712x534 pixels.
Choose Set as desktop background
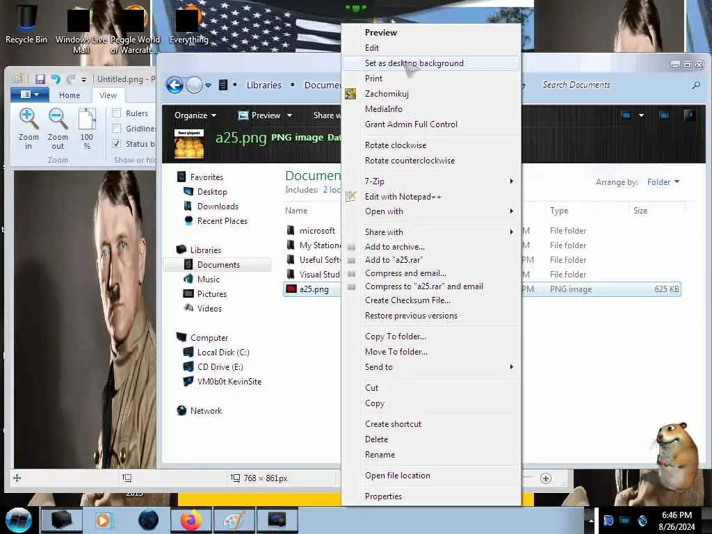click(x=430, y=63)
